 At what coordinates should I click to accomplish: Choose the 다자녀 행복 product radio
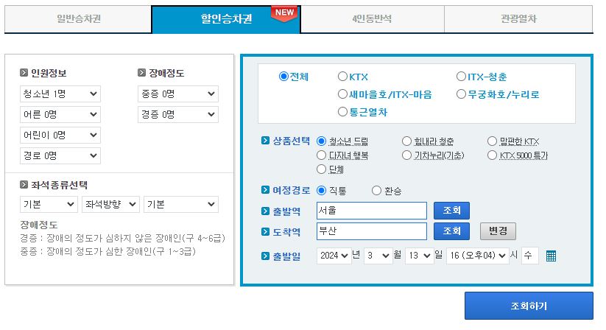[321, 155]
